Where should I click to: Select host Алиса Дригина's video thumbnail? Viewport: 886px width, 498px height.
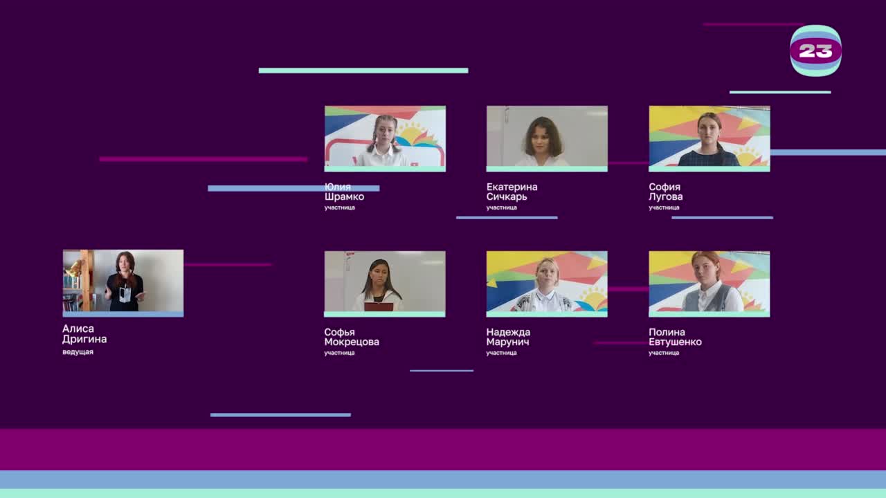[123, 282]
